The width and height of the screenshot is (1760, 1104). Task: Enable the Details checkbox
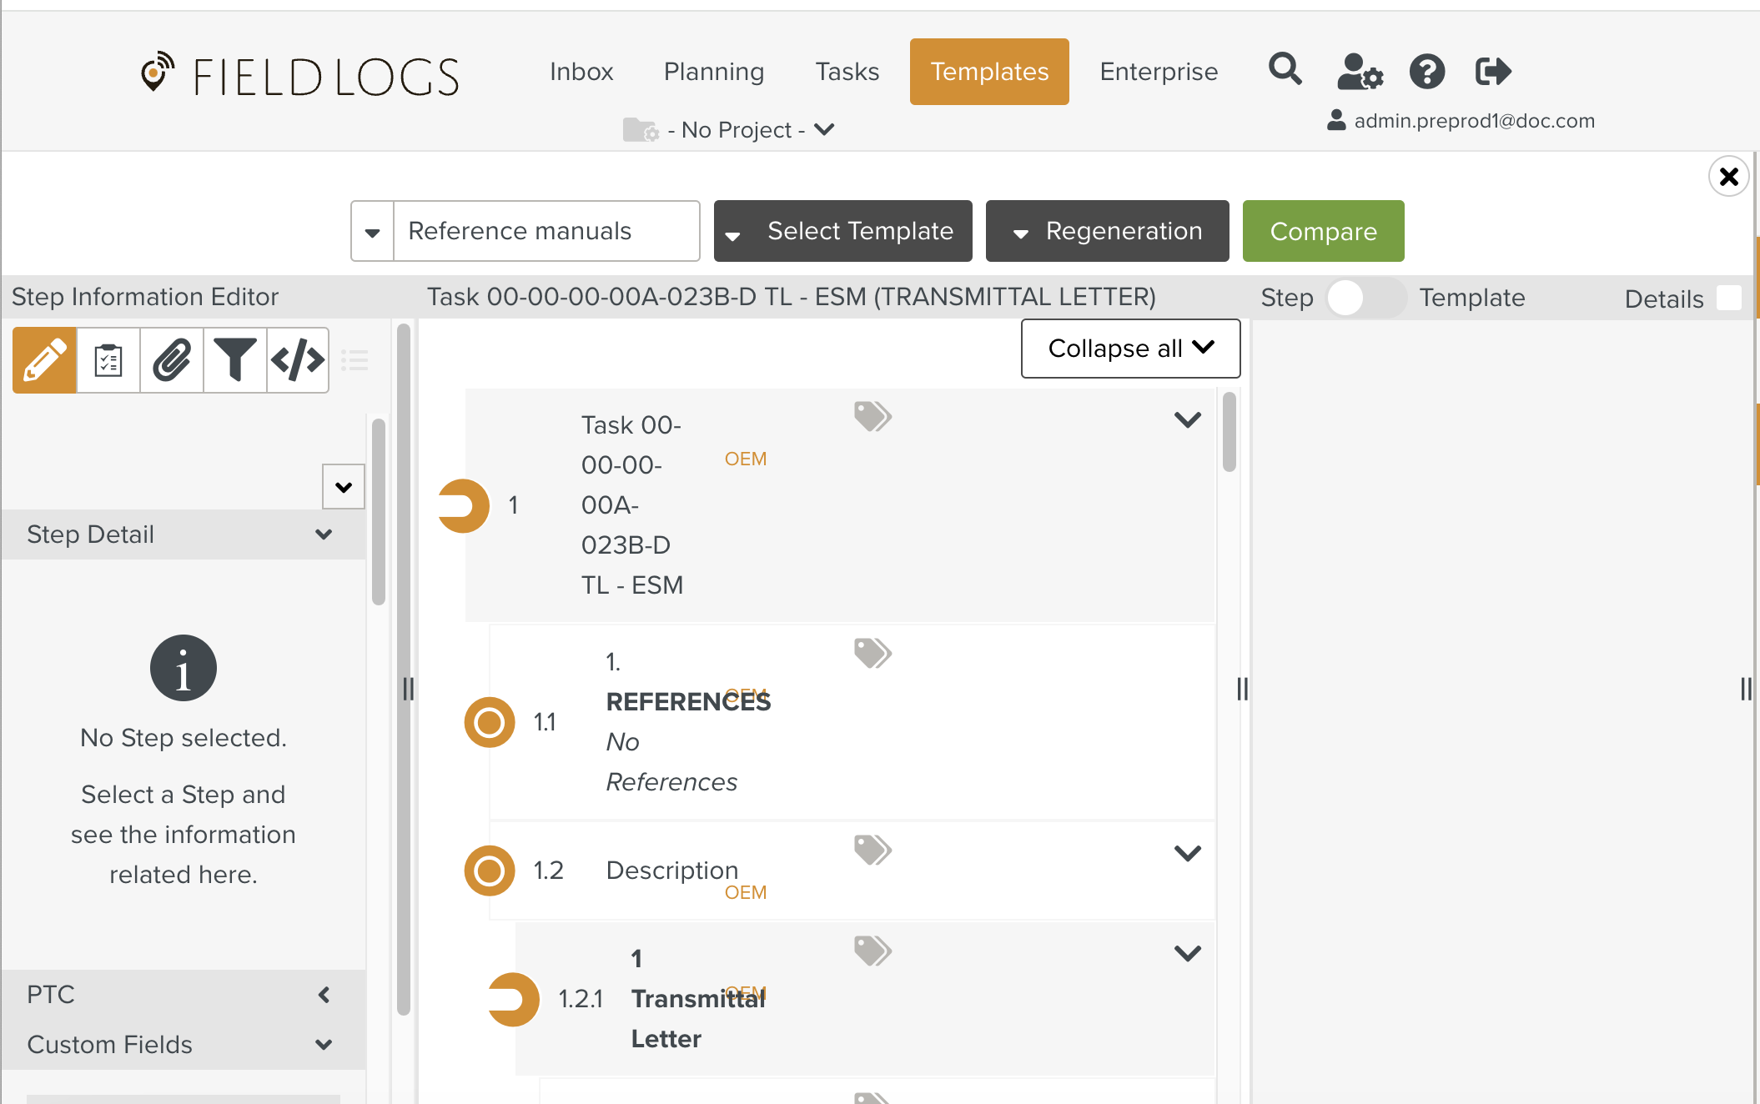click(1729, 298)
